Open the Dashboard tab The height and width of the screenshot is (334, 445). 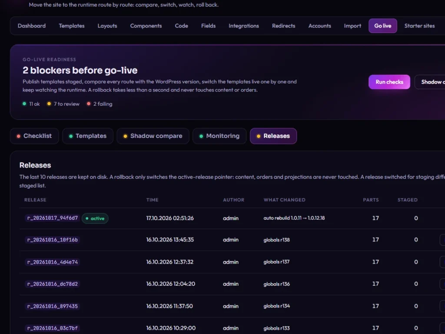[31, 26]
